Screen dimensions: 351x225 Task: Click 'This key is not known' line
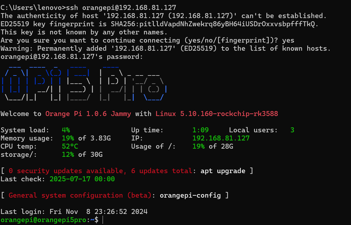coord(84,32)
